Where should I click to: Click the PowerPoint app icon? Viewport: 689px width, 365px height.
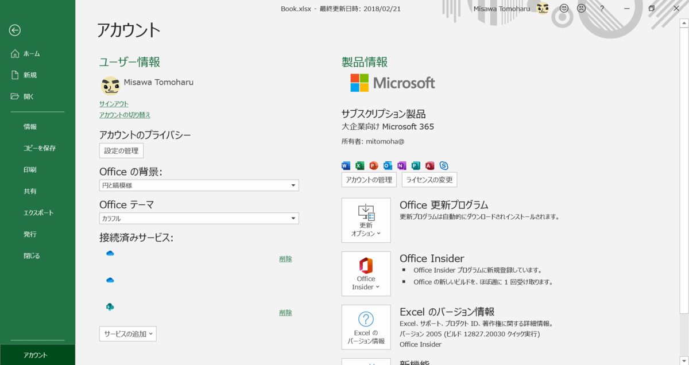374,166
